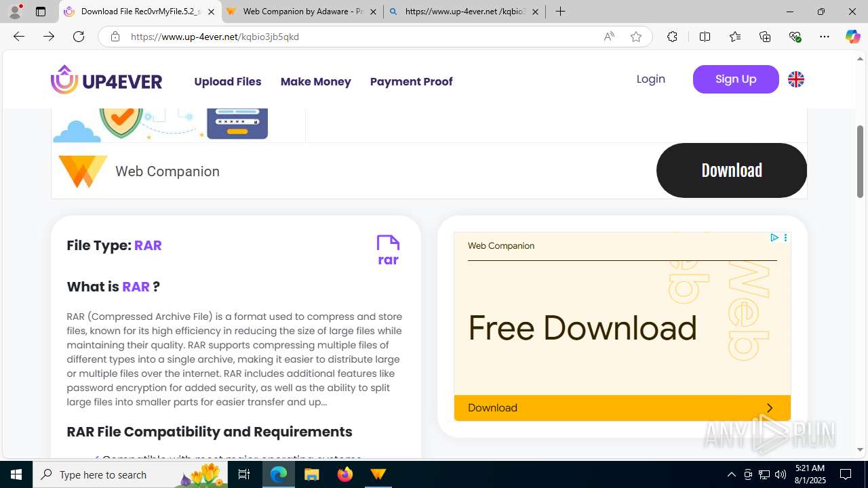This screenshot has height=488, width=868.
Task: Click the scrollbar down arrow
Action: point(861,449)
